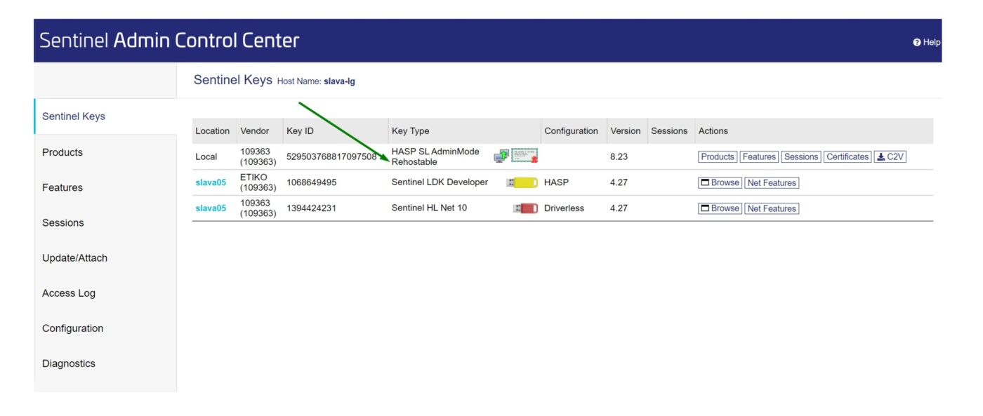This screenshot has width=983, height=416.
Task: Go to Features in sidebar
Action: tap(62, 187)
